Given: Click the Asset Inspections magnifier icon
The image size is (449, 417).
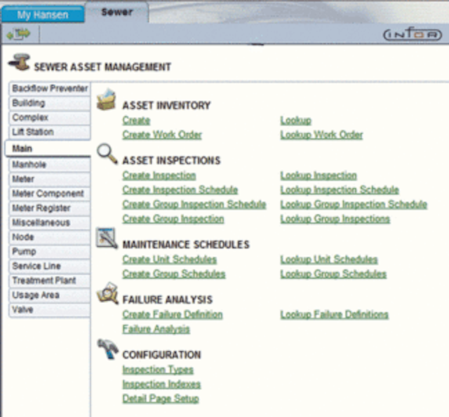Looking at the screenshot, I should [x=107, y=154].
